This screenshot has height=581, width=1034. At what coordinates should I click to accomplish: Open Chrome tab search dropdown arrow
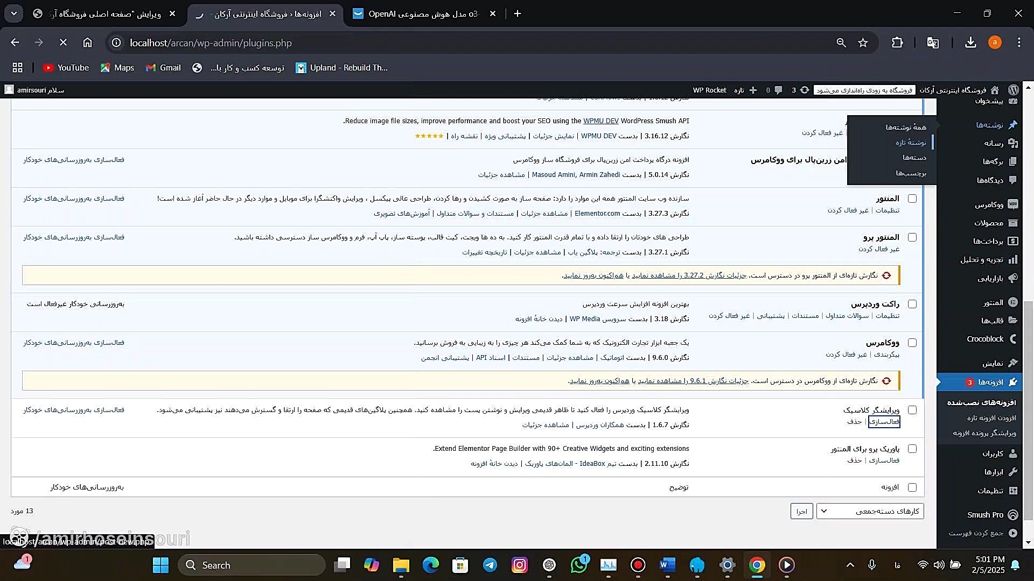coord(14,13)
